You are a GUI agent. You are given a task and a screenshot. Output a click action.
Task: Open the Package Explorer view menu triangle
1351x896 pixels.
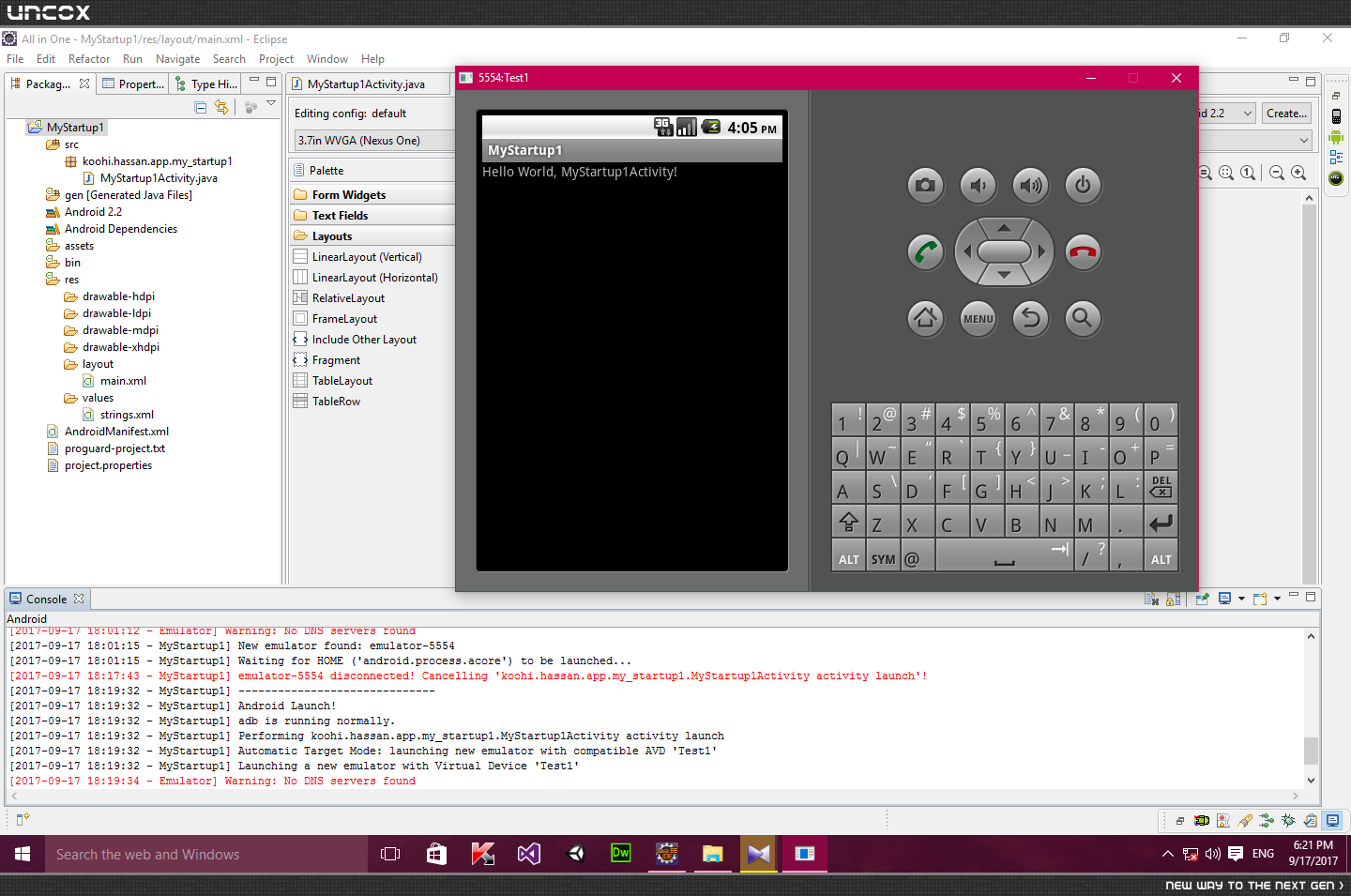[271, 103]
